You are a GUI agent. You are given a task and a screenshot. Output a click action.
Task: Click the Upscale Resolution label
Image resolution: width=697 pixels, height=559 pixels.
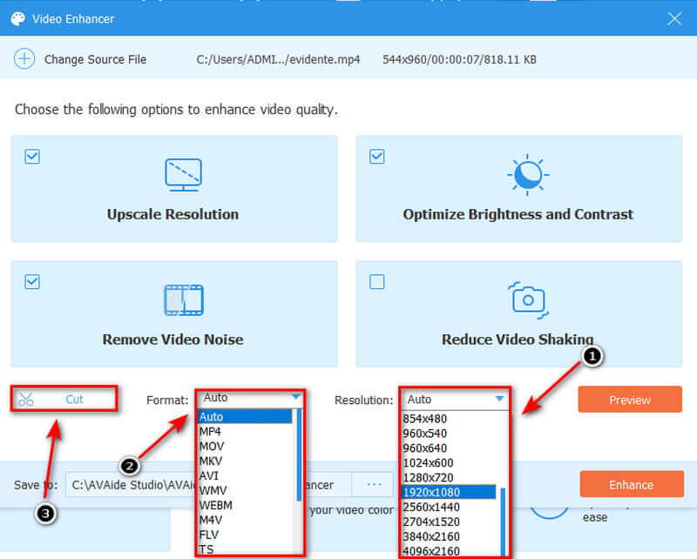173,214
